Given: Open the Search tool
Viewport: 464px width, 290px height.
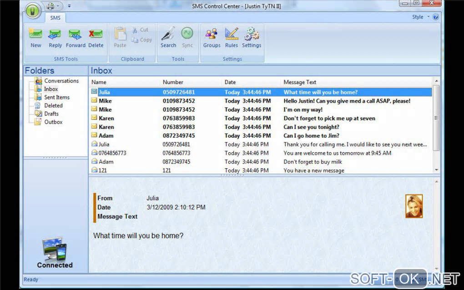Looking at the screenshot, I should pos(168,38).
